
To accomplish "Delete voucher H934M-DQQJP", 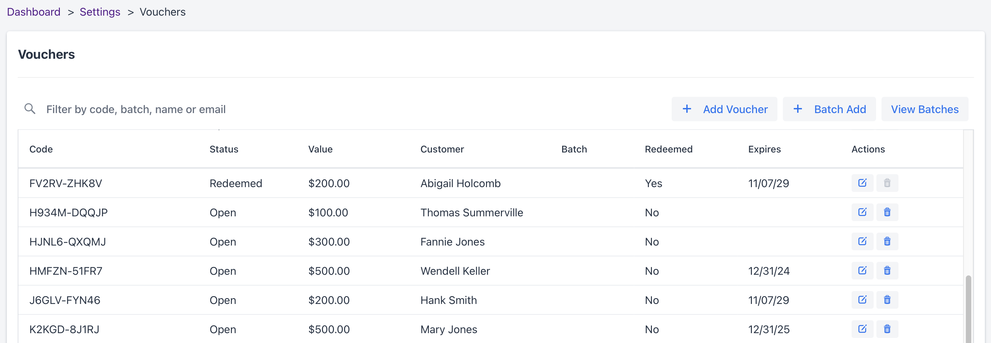I will pyautogui.click(x=887, y=212).
